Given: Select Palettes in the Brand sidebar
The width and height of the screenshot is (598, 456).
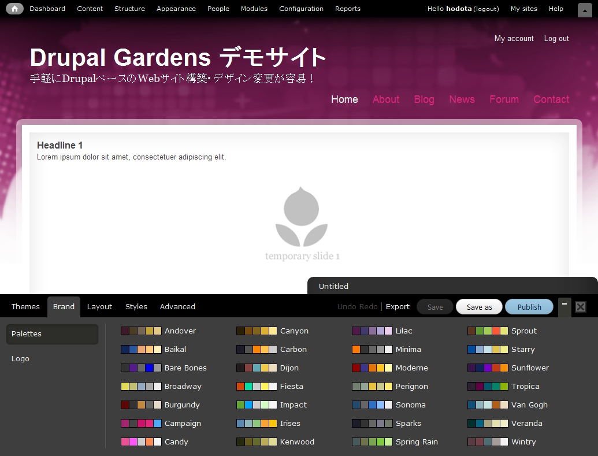Looking at the screenshot, I should click(x=52, y=334).
